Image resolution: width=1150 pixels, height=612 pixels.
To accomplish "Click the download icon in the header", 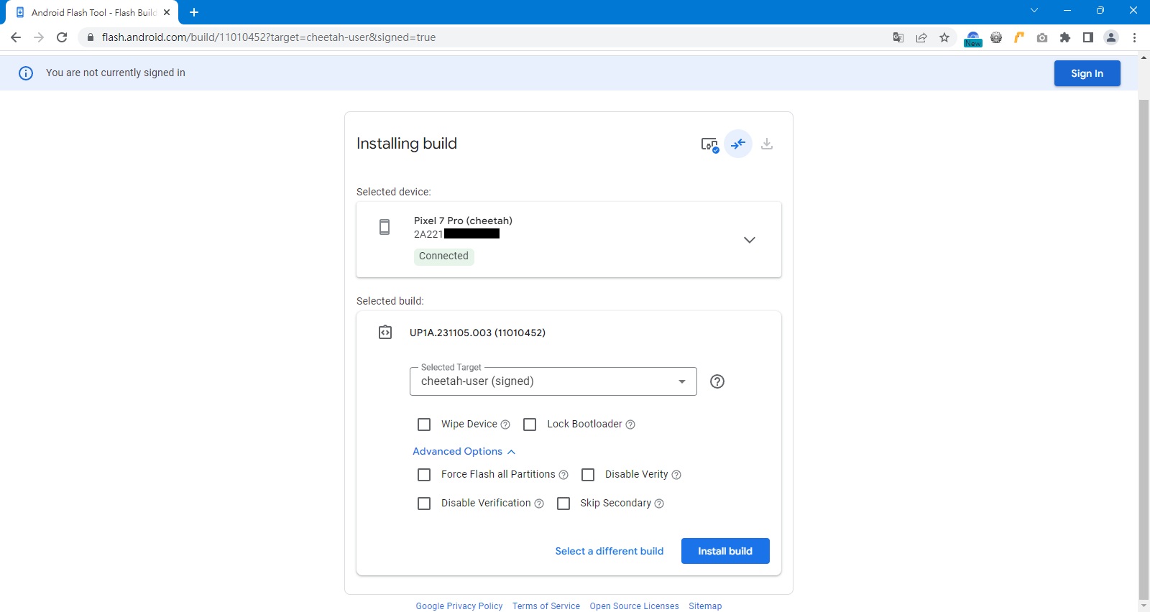I will pyautogui.click(x=767, y=144).
